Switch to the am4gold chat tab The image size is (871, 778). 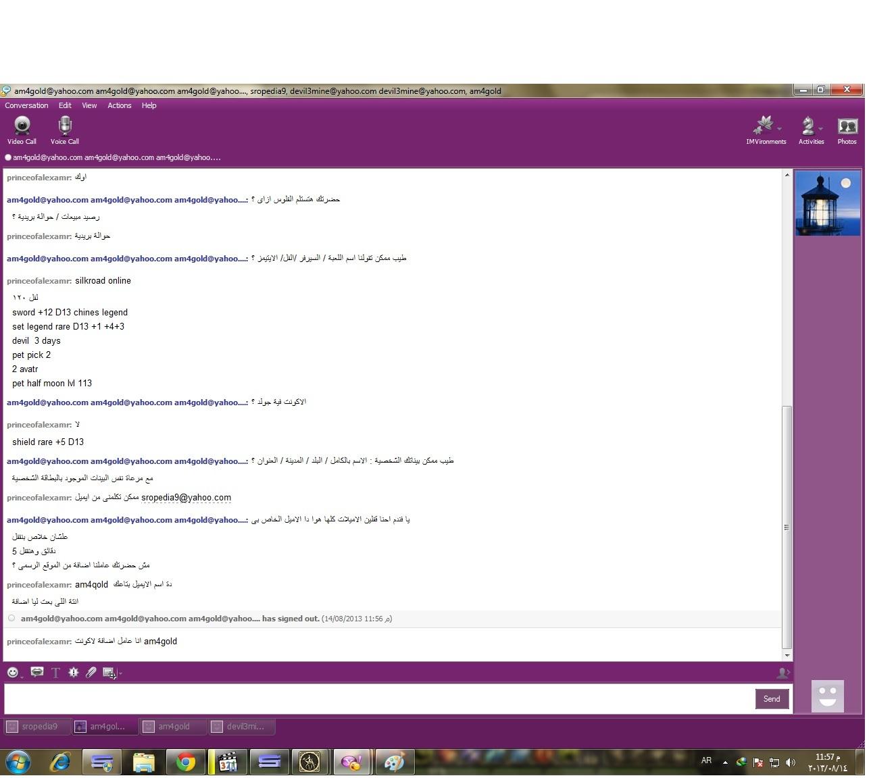(x=173, y=727)
